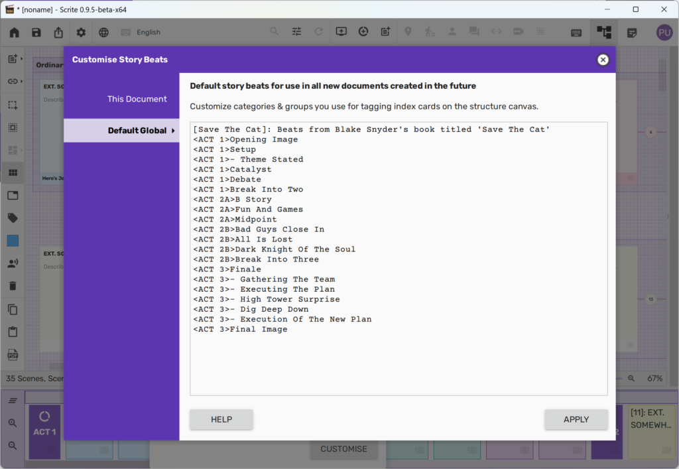This screenshot has width=679, height=469.
Task: Select the English language keyboard option
Action: coord(141,33)
